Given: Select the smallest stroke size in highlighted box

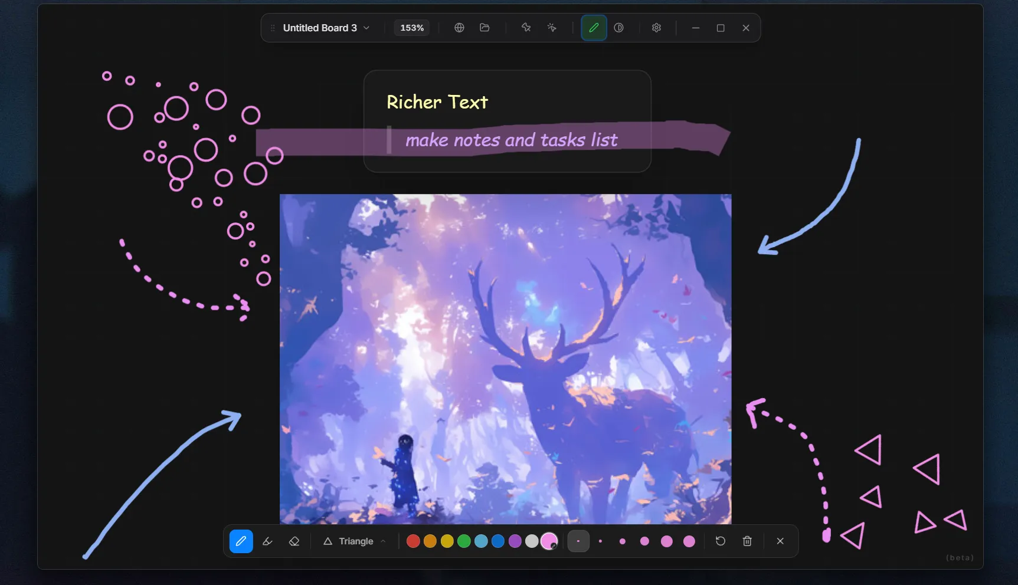Looking at the screenshot, I should pyautogui.click(x=578, y=541).
